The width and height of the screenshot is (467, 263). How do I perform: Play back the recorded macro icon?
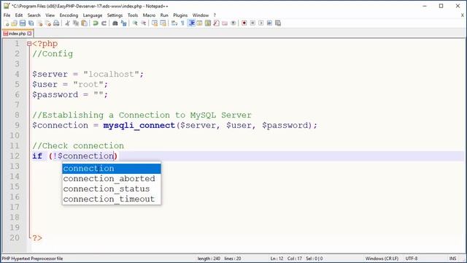(261, 23)
